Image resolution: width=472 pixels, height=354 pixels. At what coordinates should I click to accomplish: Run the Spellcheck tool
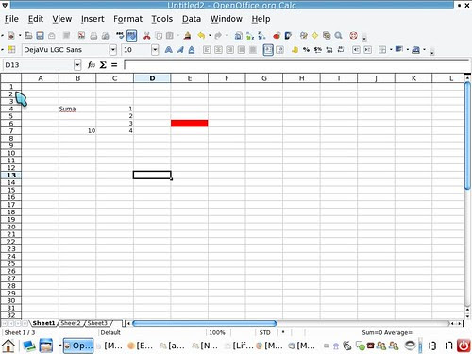click(x=120, y=35)
